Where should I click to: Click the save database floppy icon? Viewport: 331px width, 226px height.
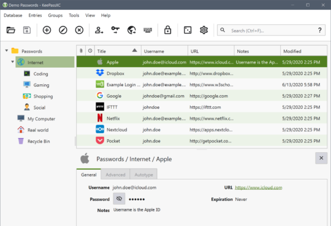click(27, 30)
